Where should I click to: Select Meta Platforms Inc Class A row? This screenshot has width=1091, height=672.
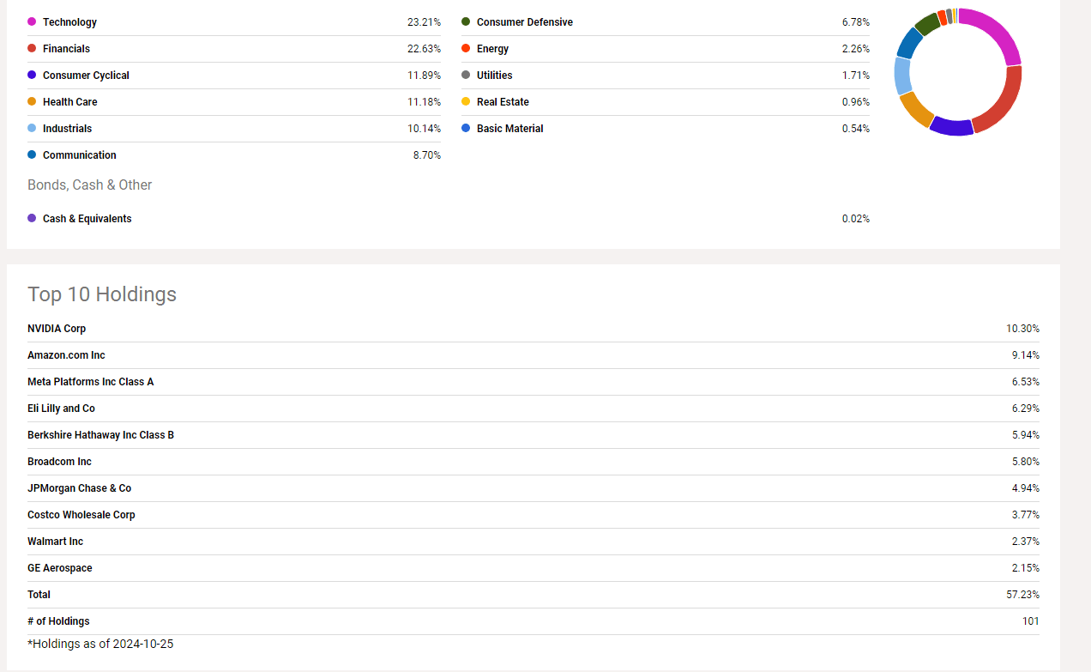pyautogui.click(x=533, y=382)
